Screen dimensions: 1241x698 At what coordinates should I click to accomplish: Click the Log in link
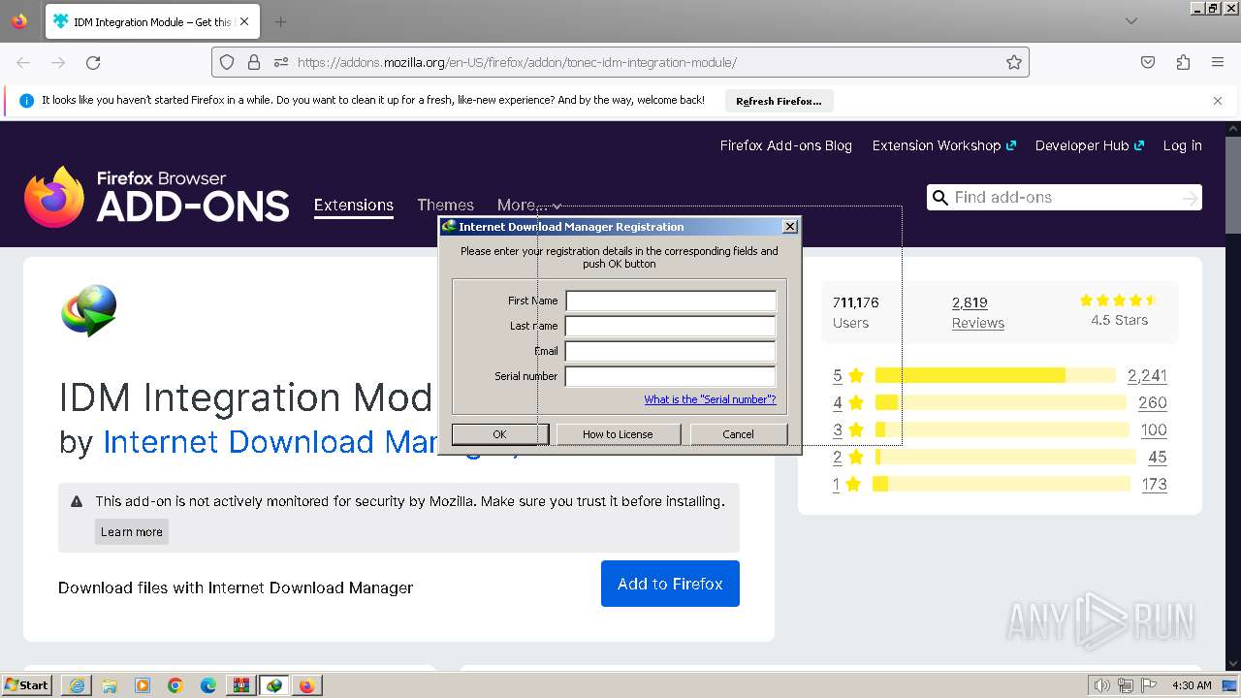coord(1183,145)
